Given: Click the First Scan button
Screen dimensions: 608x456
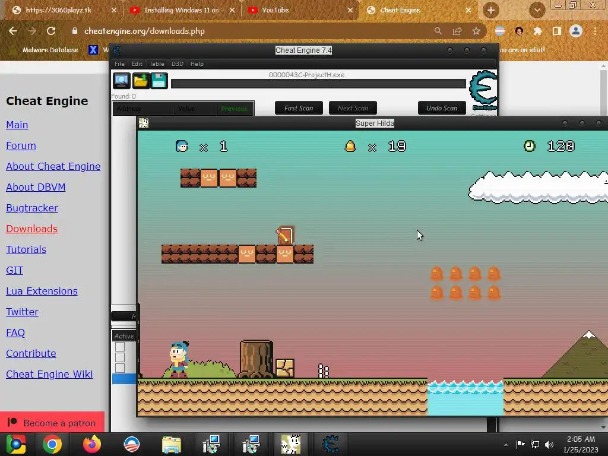Looking at the screenshot, I should [299, 108].
